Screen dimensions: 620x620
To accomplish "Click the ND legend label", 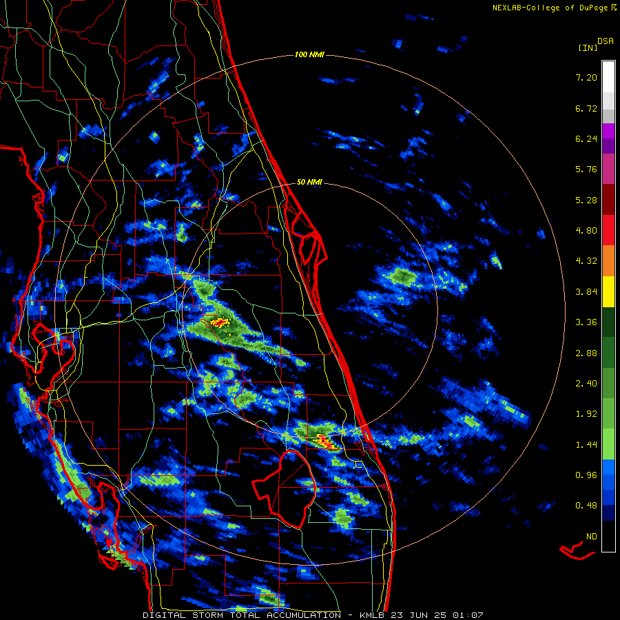I will pyautogui.click(x=592, y=537).
